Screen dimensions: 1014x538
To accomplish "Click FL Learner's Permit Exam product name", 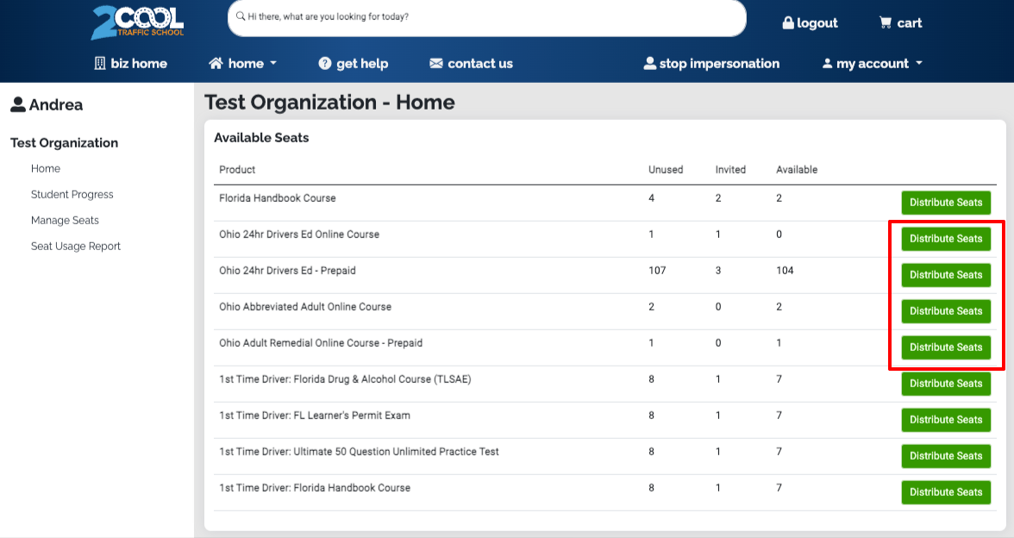I will (x=314, y=416).
